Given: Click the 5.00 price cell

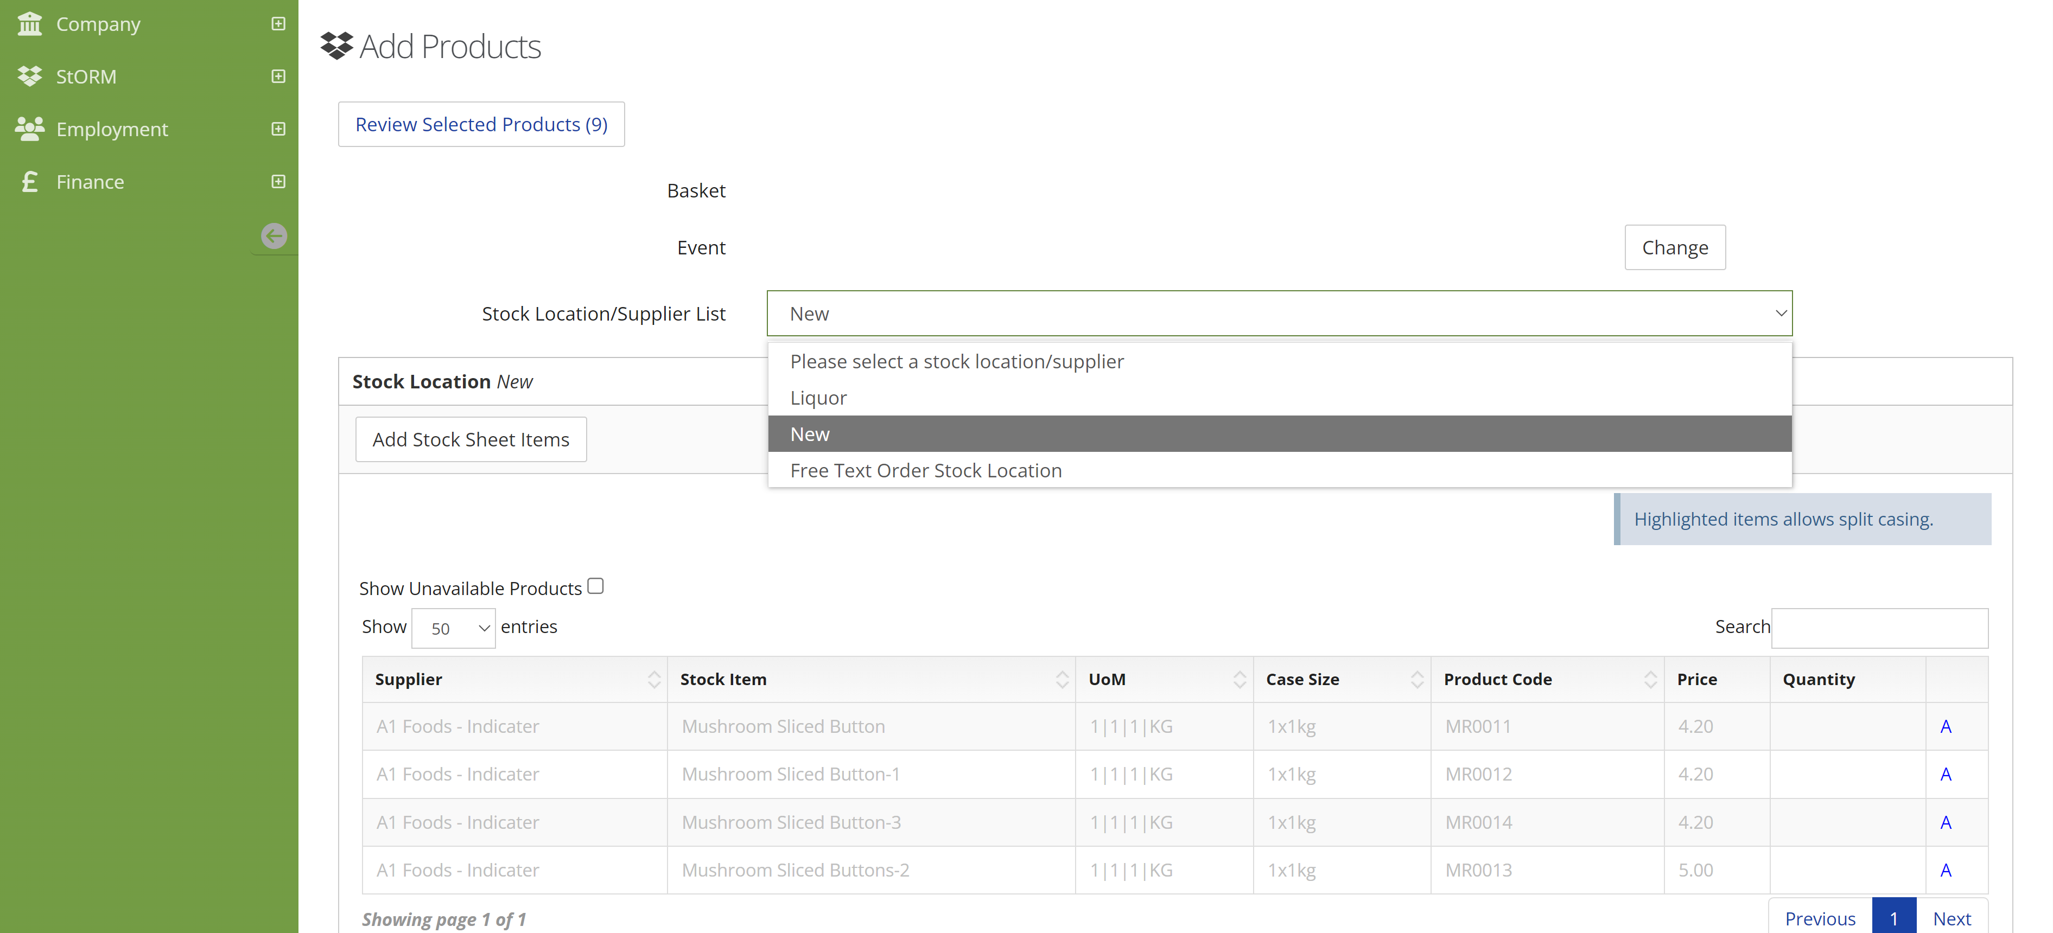Looking at the screenshot, I should (x=1717, y=870).
